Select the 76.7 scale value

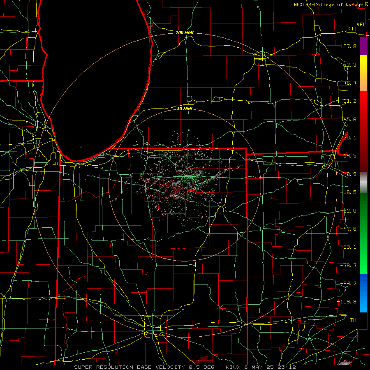coord(350,83)
